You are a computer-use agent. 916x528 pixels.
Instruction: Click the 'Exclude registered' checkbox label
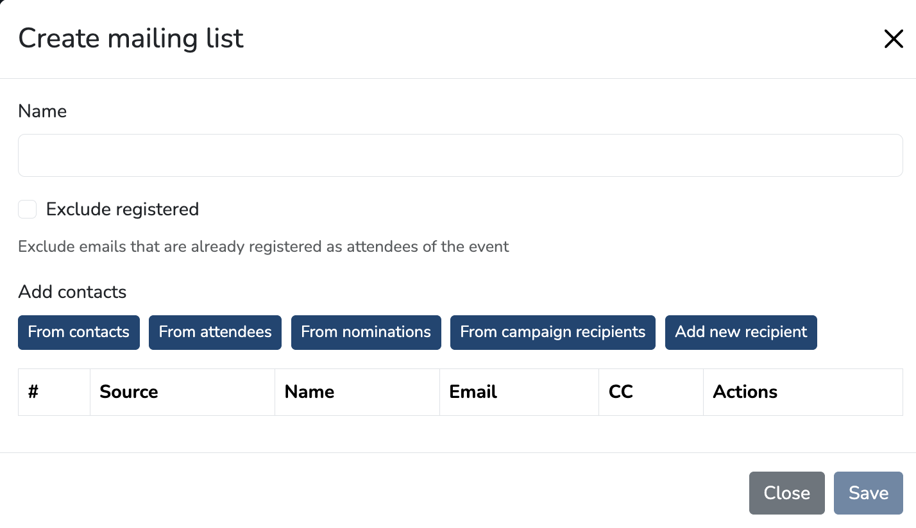point(123,210)
